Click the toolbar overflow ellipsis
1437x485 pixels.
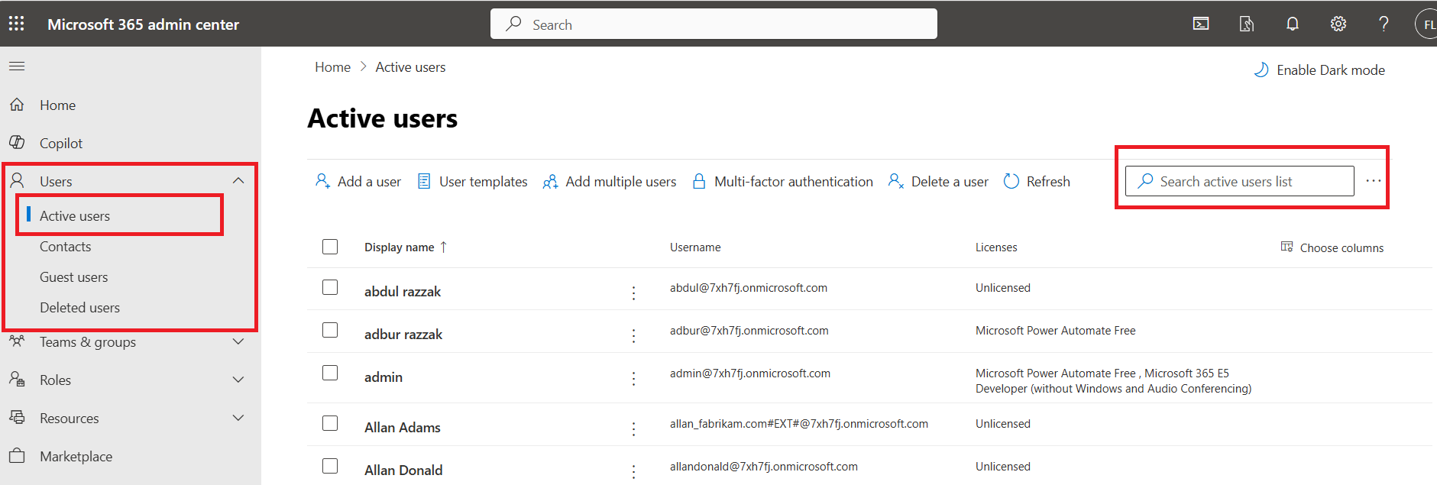point(1373,181)
